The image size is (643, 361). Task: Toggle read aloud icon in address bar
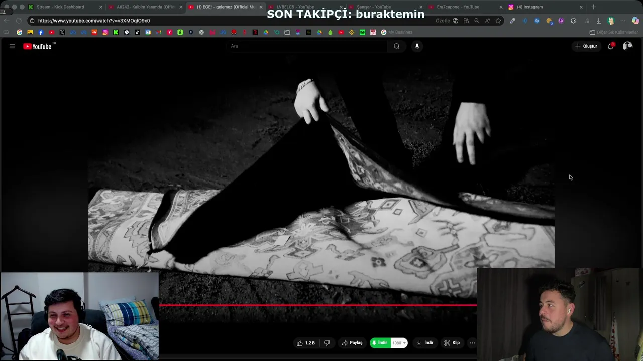487,21
